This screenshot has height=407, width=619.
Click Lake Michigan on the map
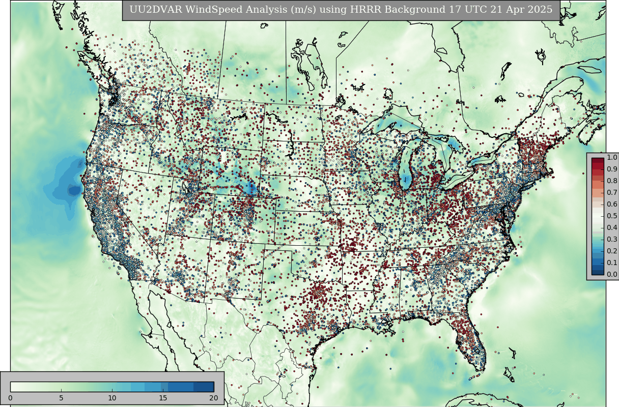406,168
